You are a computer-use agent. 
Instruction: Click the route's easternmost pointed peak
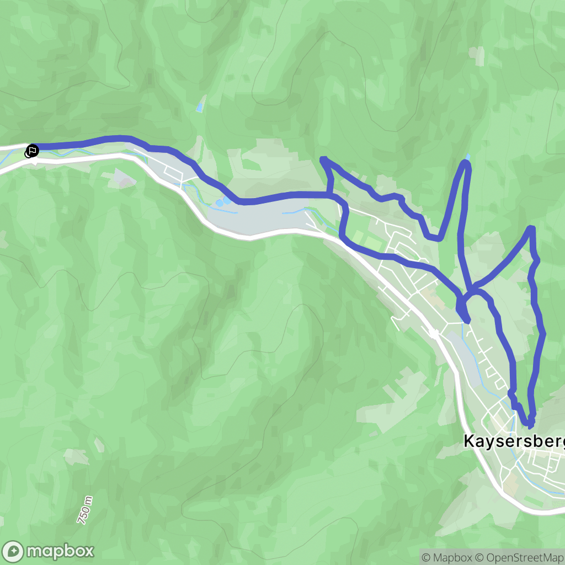[531, 228]
